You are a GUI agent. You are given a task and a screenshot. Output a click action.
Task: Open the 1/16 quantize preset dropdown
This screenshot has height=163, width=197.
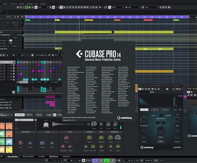pyautogui.click(x=152, y=7)
